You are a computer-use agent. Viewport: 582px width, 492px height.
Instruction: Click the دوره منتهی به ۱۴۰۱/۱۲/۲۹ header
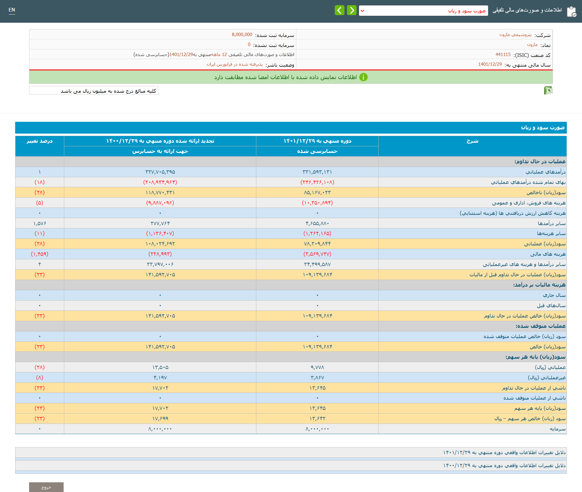[x=317, y=141]
